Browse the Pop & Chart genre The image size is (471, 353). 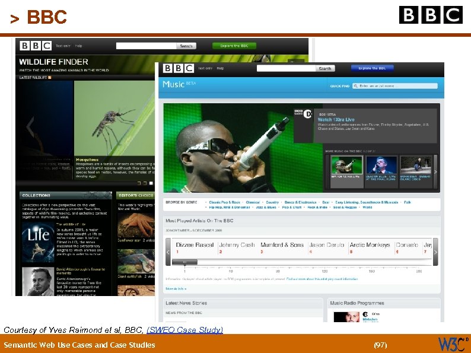click(x=292, y=207)
